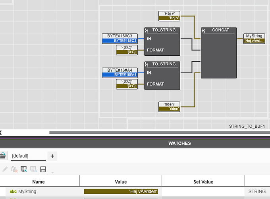The height and width of the screenshot is (199, 270).
Task: Click the function icon on lower TO_STRING block
Action: 147,64
